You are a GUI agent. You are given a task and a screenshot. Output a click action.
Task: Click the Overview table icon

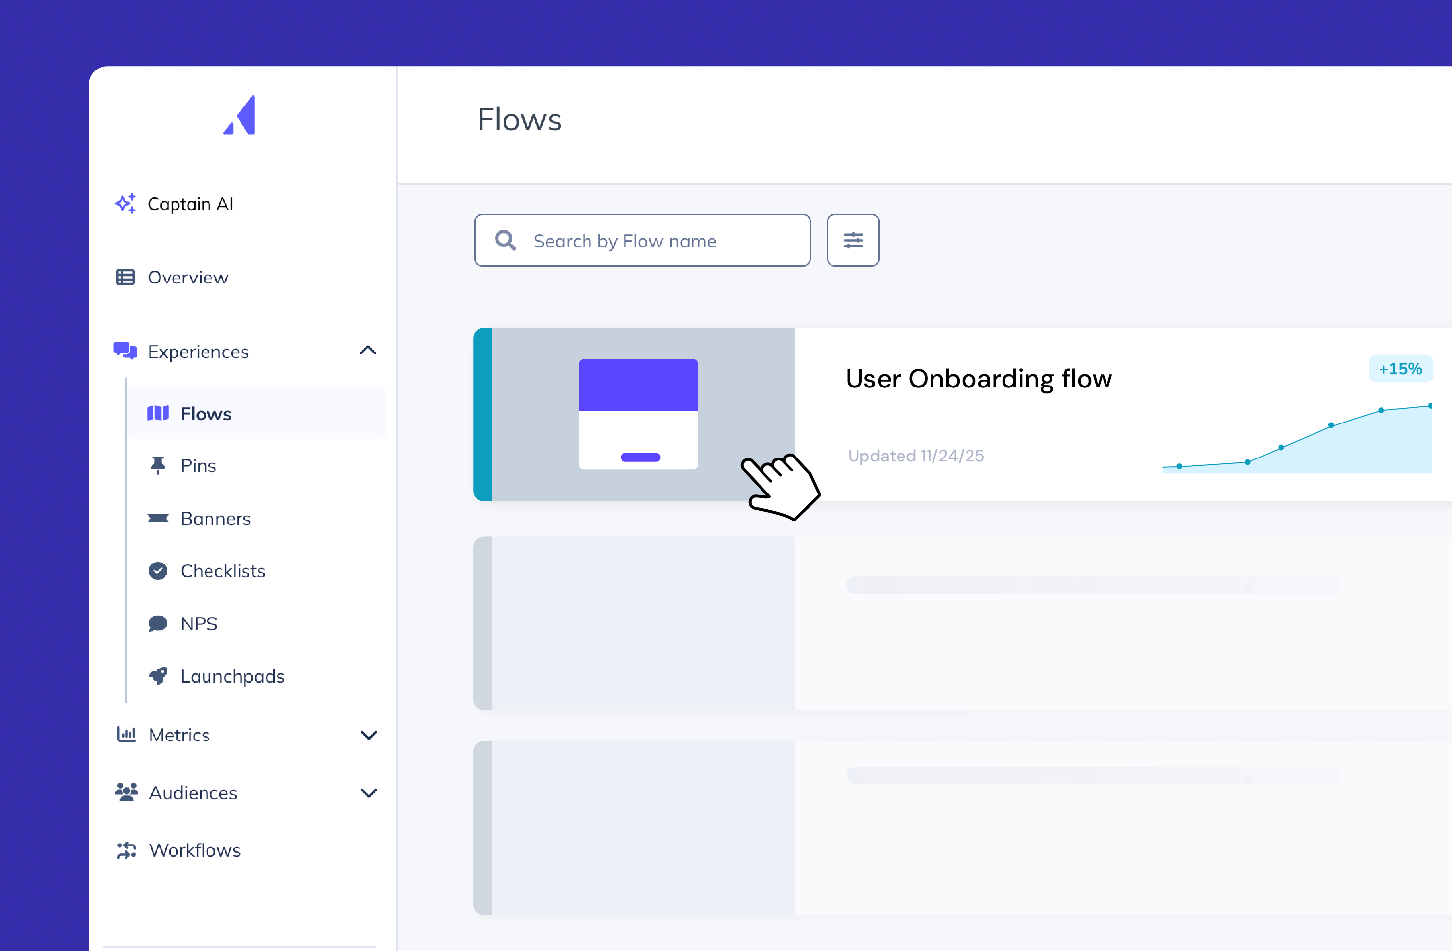125,277
